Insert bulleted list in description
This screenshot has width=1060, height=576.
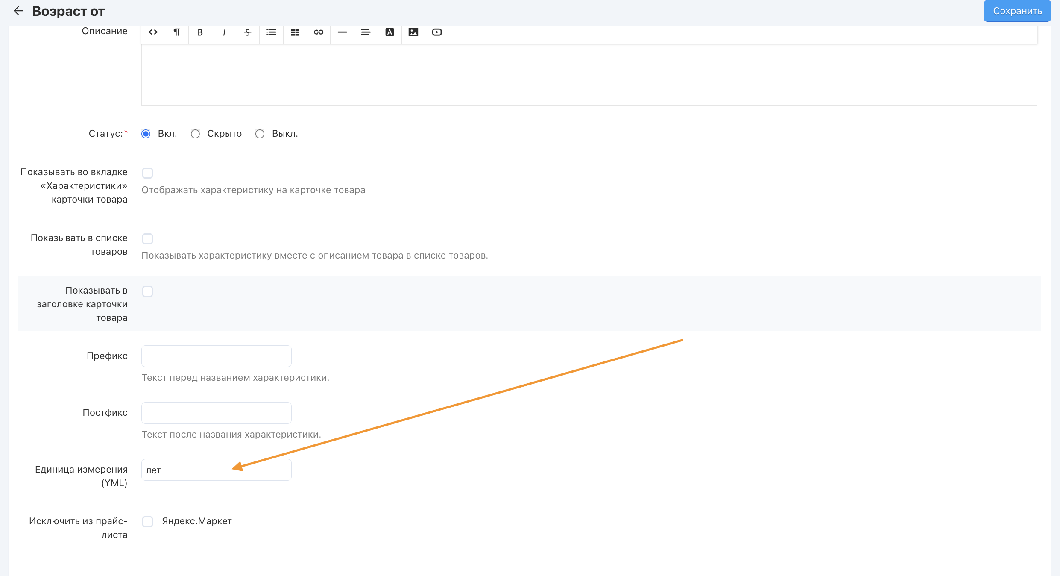pos(271,32)
